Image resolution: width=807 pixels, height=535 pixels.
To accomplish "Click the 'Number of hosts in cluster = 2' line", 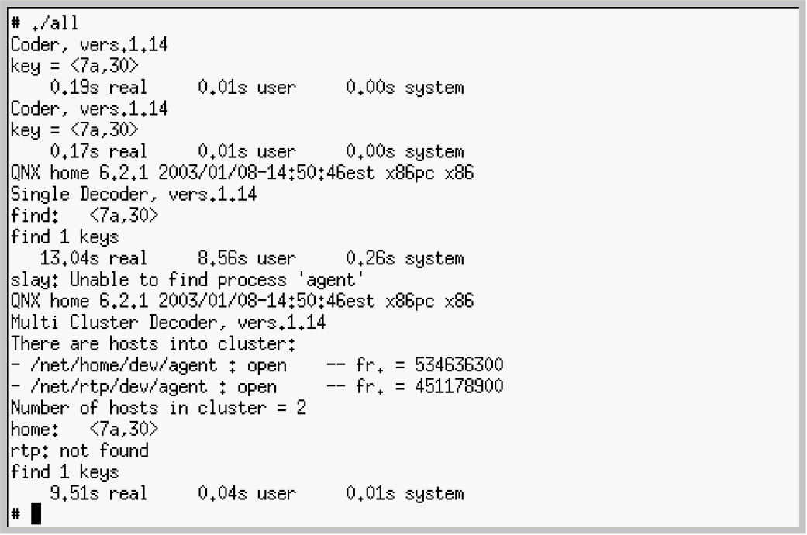I will (158, 408).
